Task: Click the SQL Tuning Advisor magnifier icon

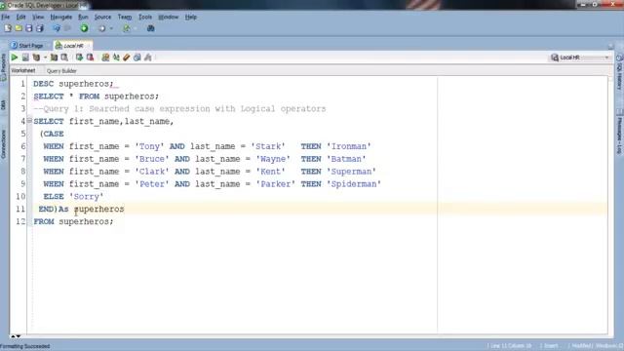Action: click(64, 58)
